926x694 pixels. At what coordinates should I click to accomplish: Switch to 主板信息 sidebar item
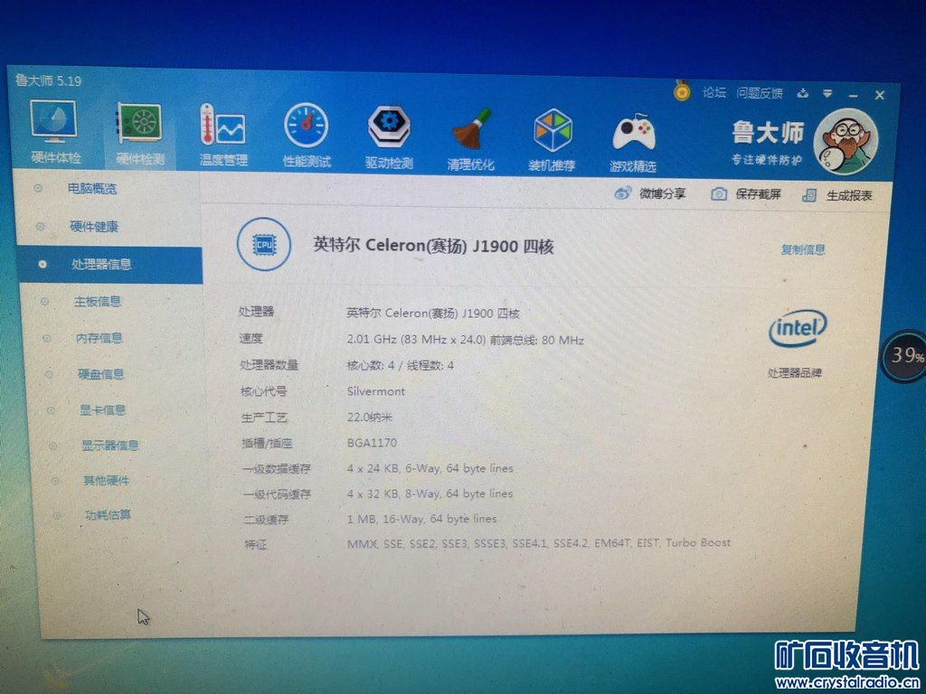(x=98, y=301)
